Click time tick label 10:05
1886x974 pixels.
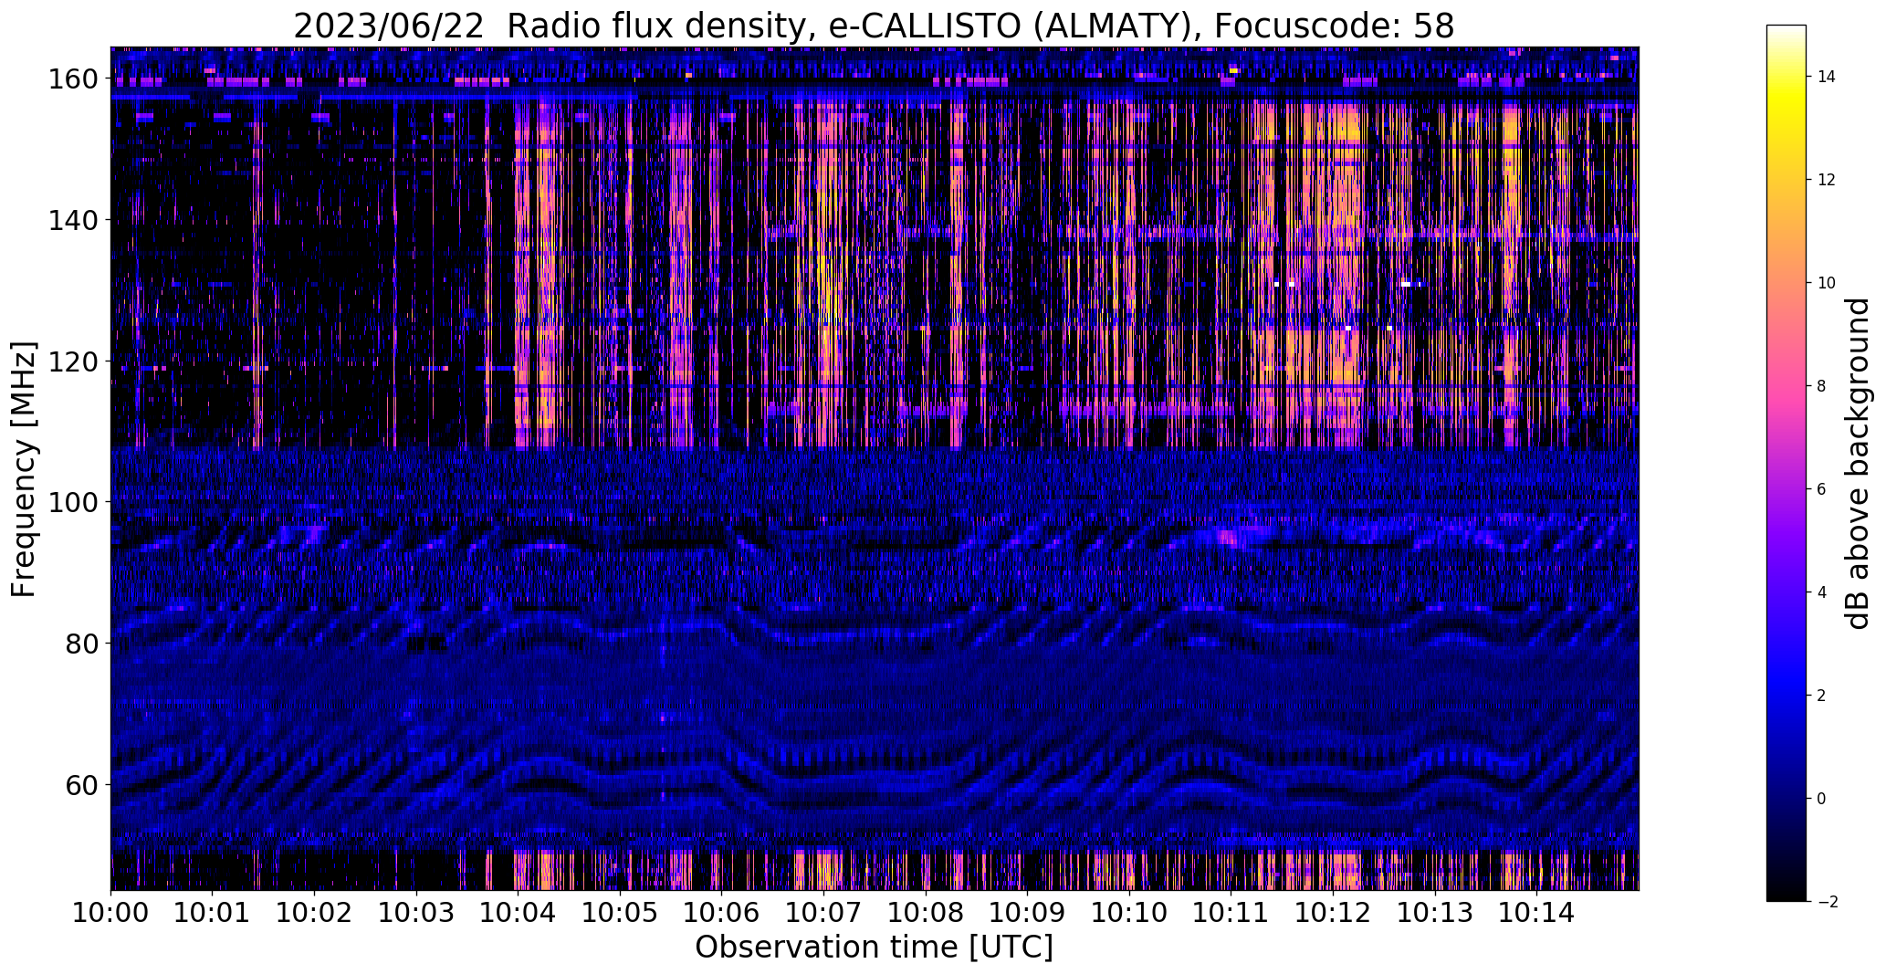(620, 912)
